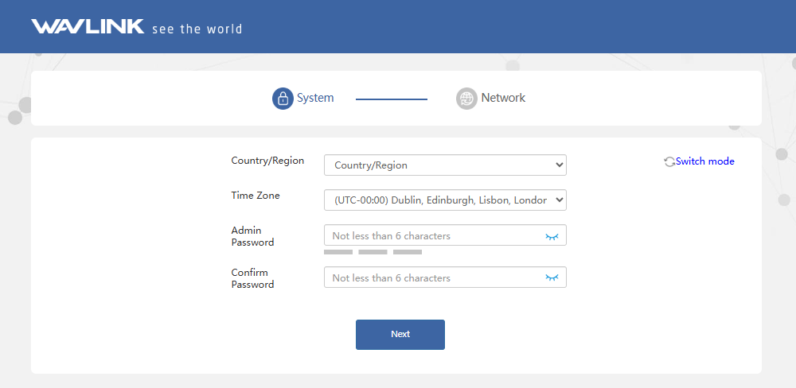The height and width of the screenshot is (388, 796).
Task: Click the first password strength bar
Action: 338,252
